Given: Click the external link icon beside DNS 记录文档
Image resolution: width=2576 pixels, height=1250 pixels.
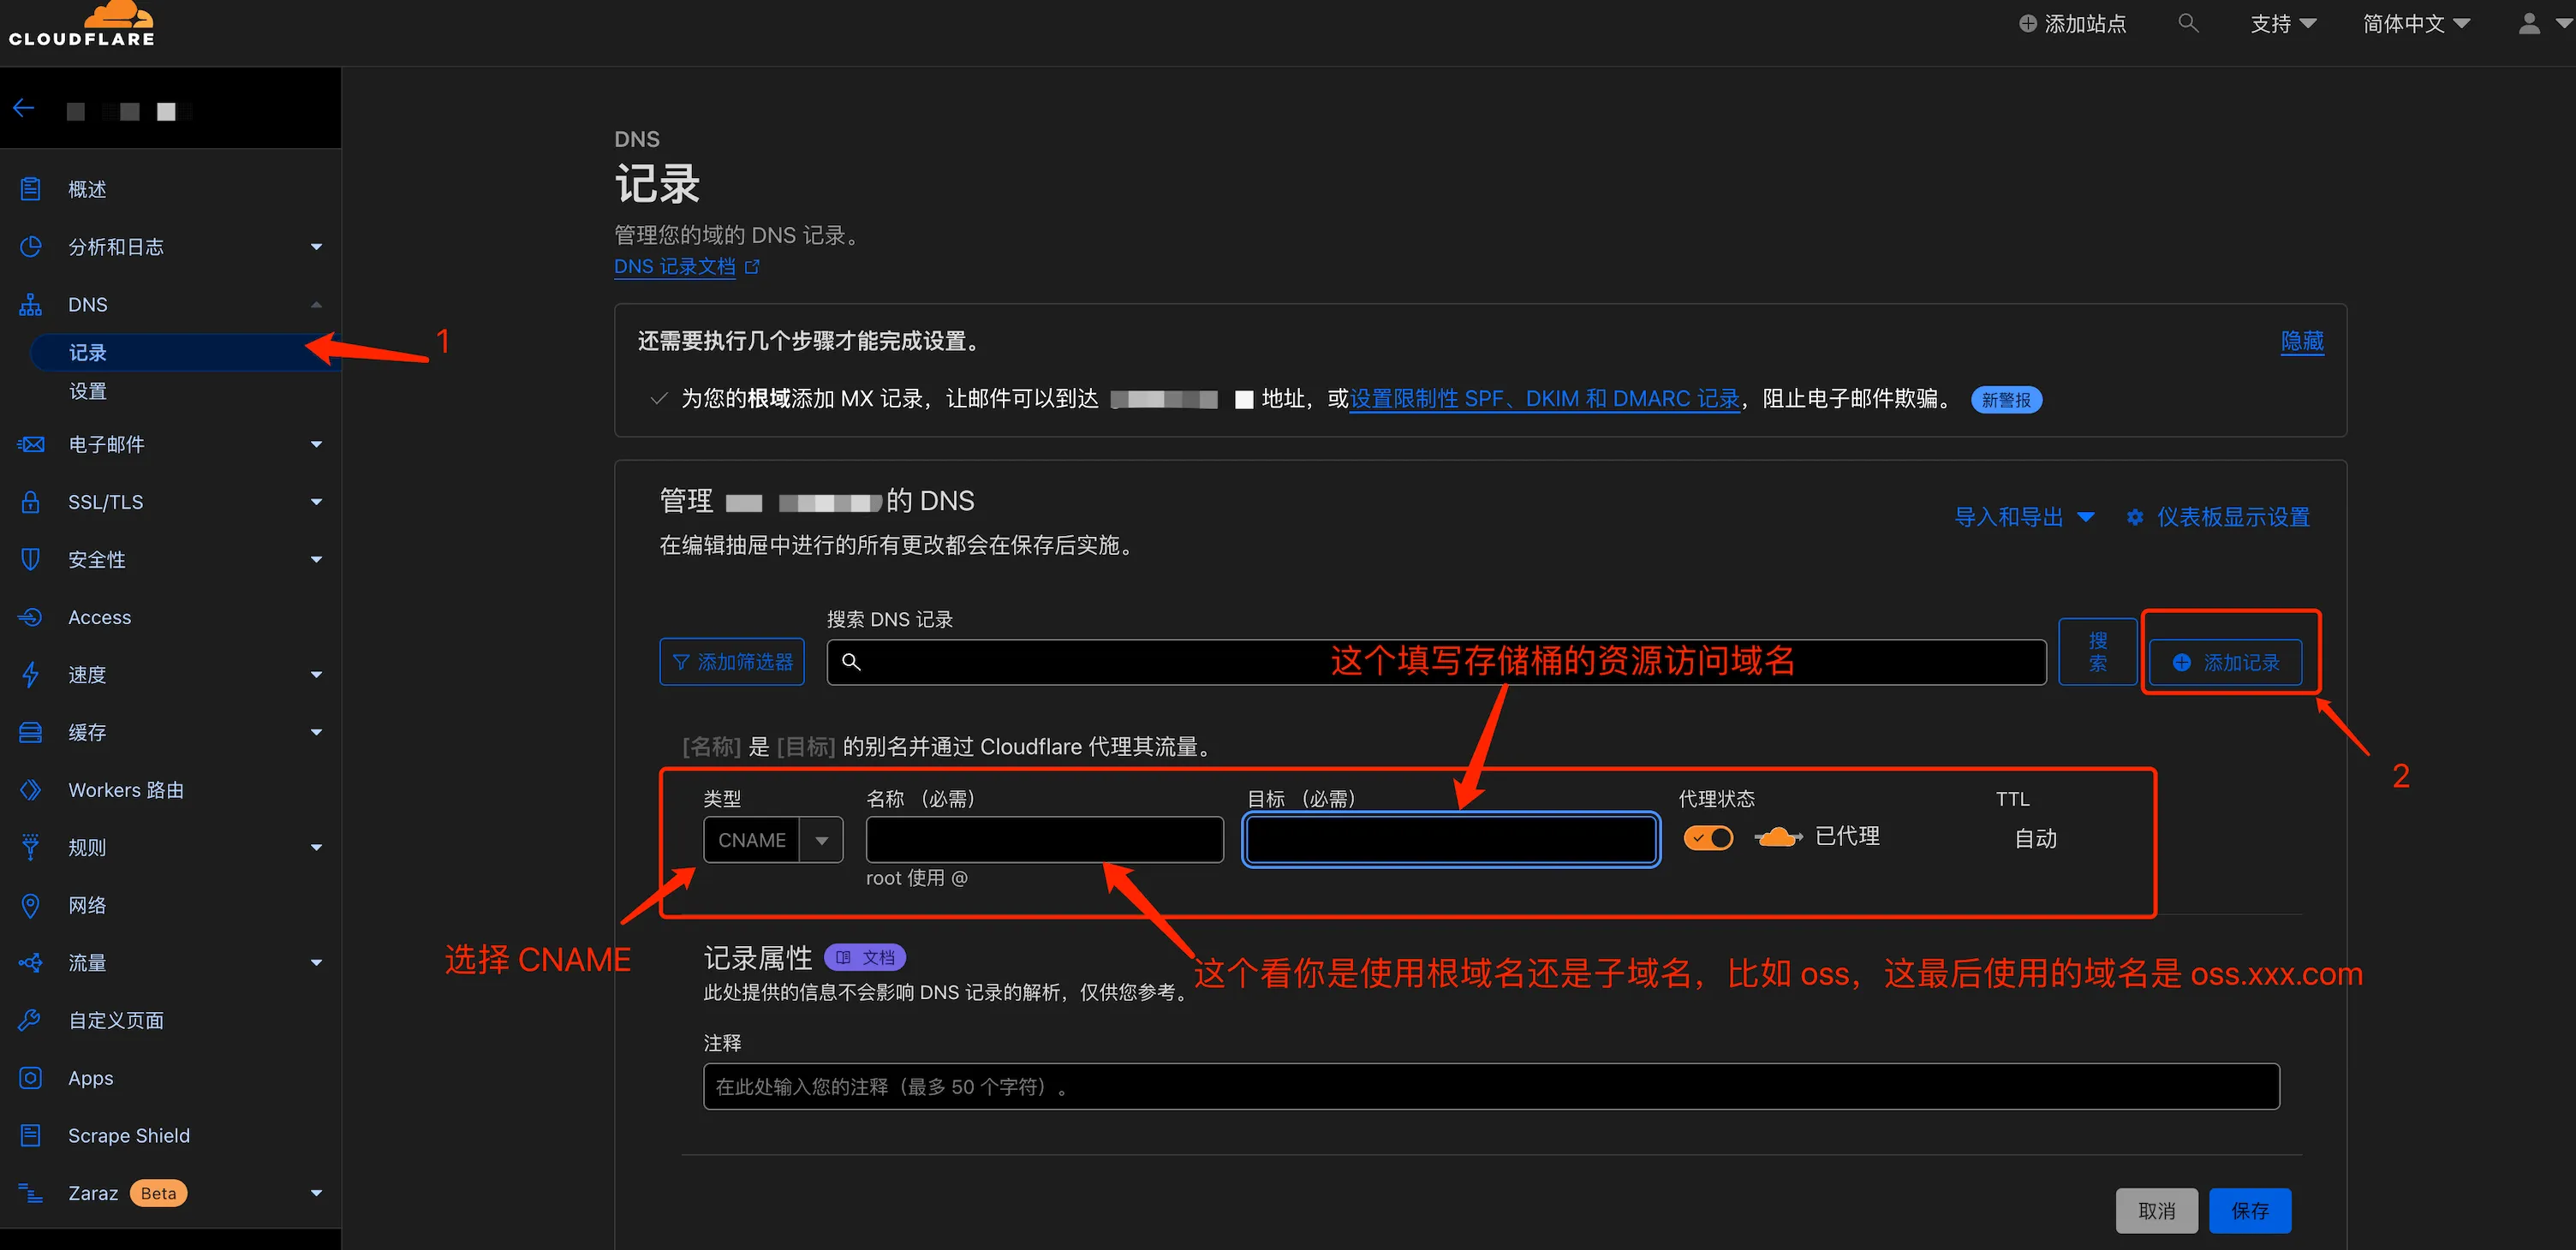Looking at the screenshot, I should tap(752, 267).
